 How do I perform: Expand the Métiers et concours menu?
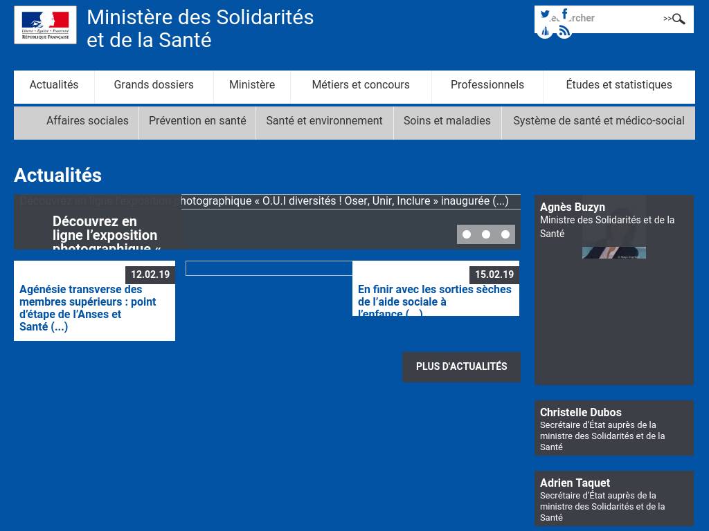coord(361,85)
